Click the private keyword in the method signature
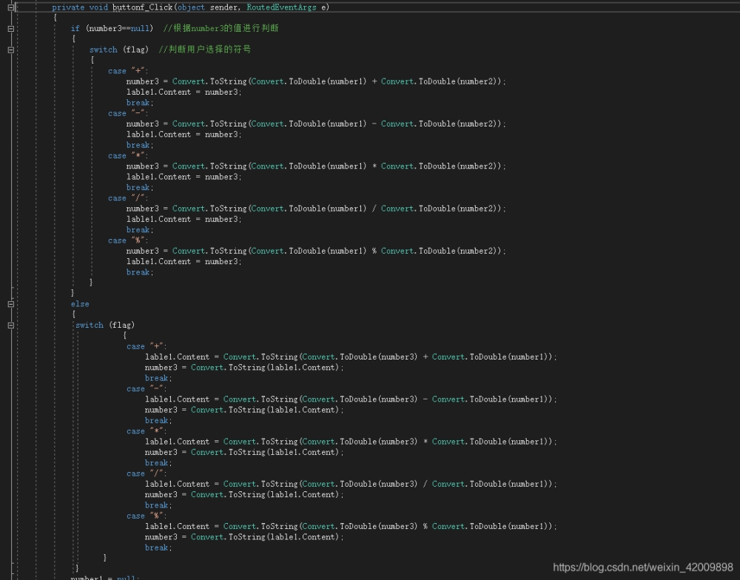This screenshot has height=580, width=740. 68,7
